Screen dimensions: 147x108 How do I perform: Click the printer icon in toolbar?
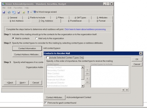[x=9, y=12]
